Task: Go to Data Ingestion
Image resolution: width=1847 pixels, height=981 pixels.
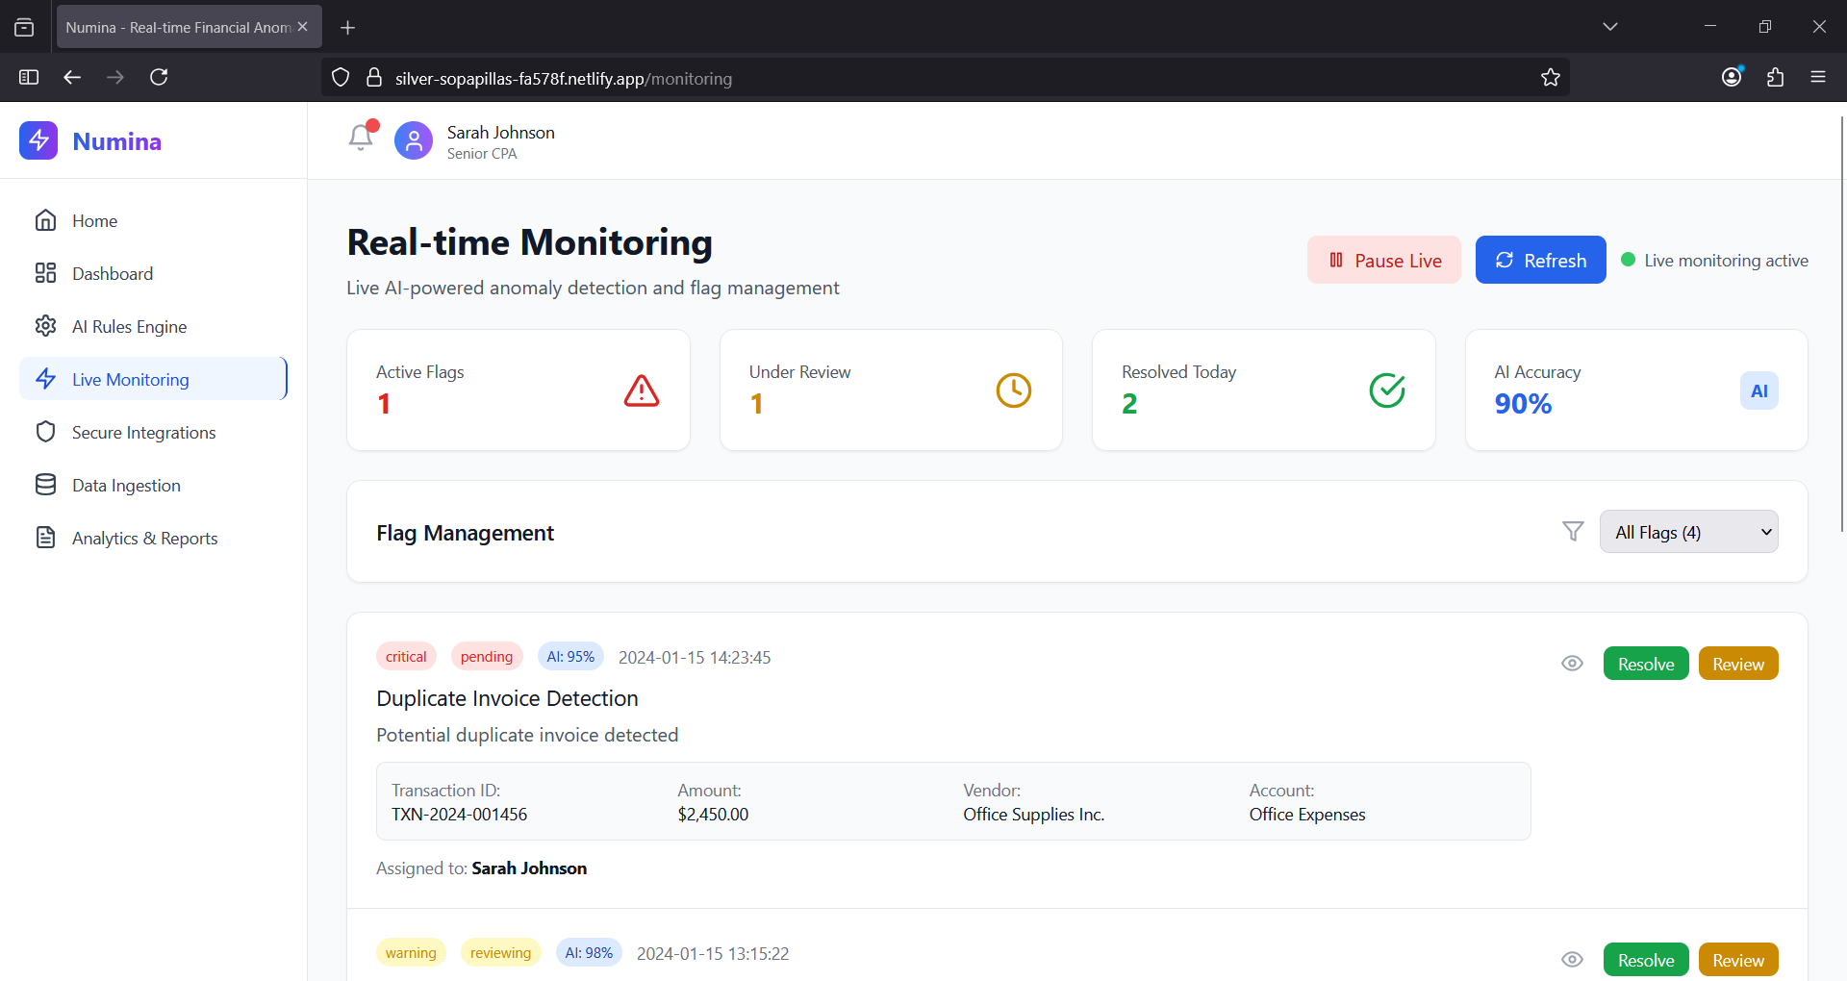Action: [x=153, y=485]
